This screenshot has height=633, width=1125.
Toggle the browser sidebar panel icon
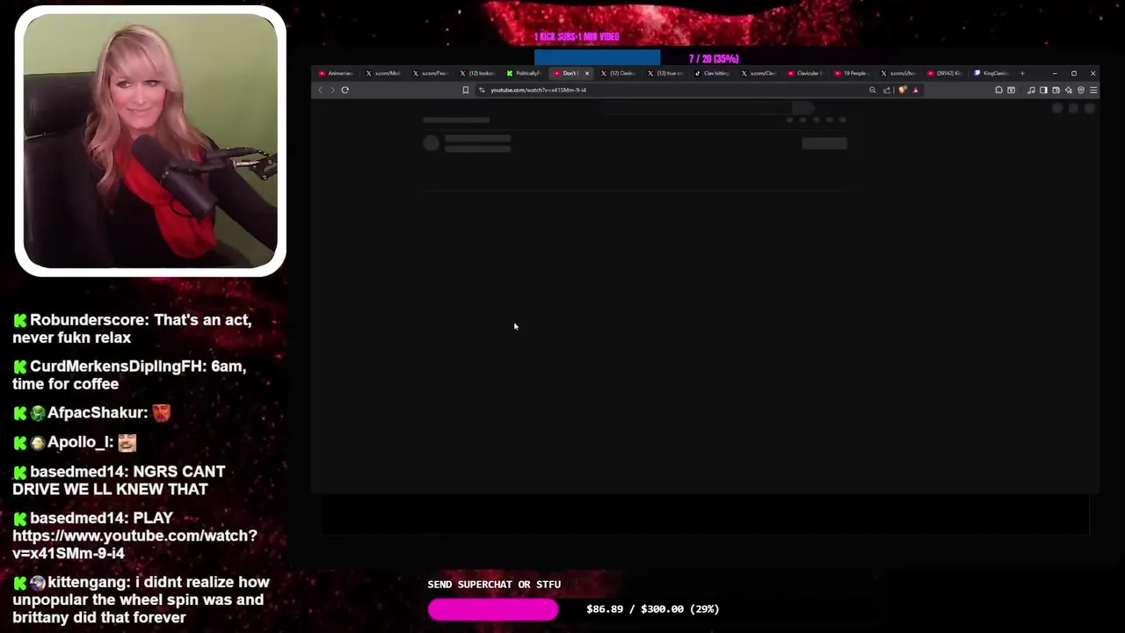click(x=1043, y=90)
